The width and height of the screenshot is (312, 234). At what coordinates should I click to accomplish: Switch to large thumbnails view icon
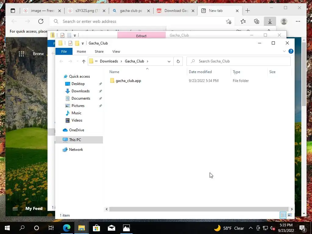(290, 215)
